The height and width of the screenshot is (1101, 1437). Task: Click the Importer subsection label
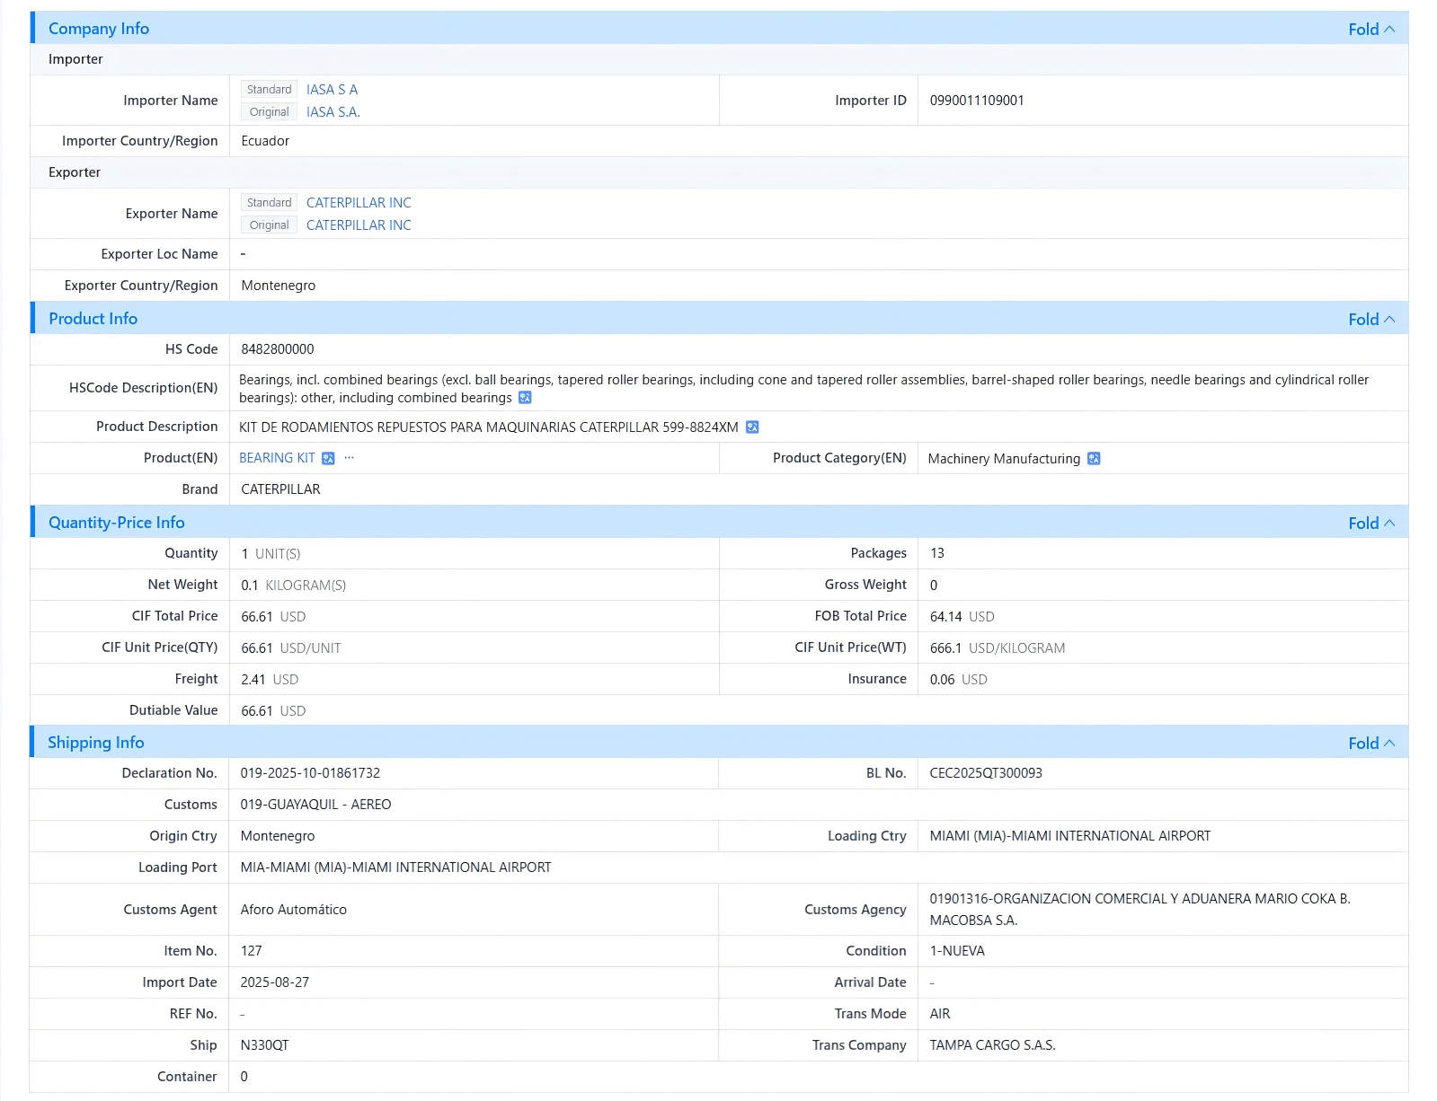coord(75,59)
